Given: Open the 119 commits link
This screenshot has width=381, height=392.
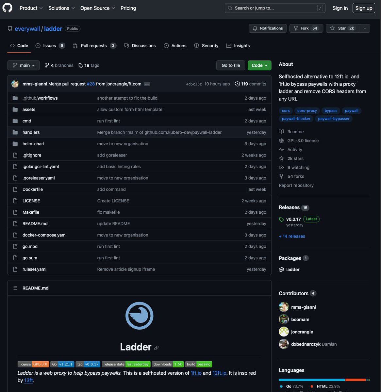Looking at the screenshot, I should click(x=251, y=84).
